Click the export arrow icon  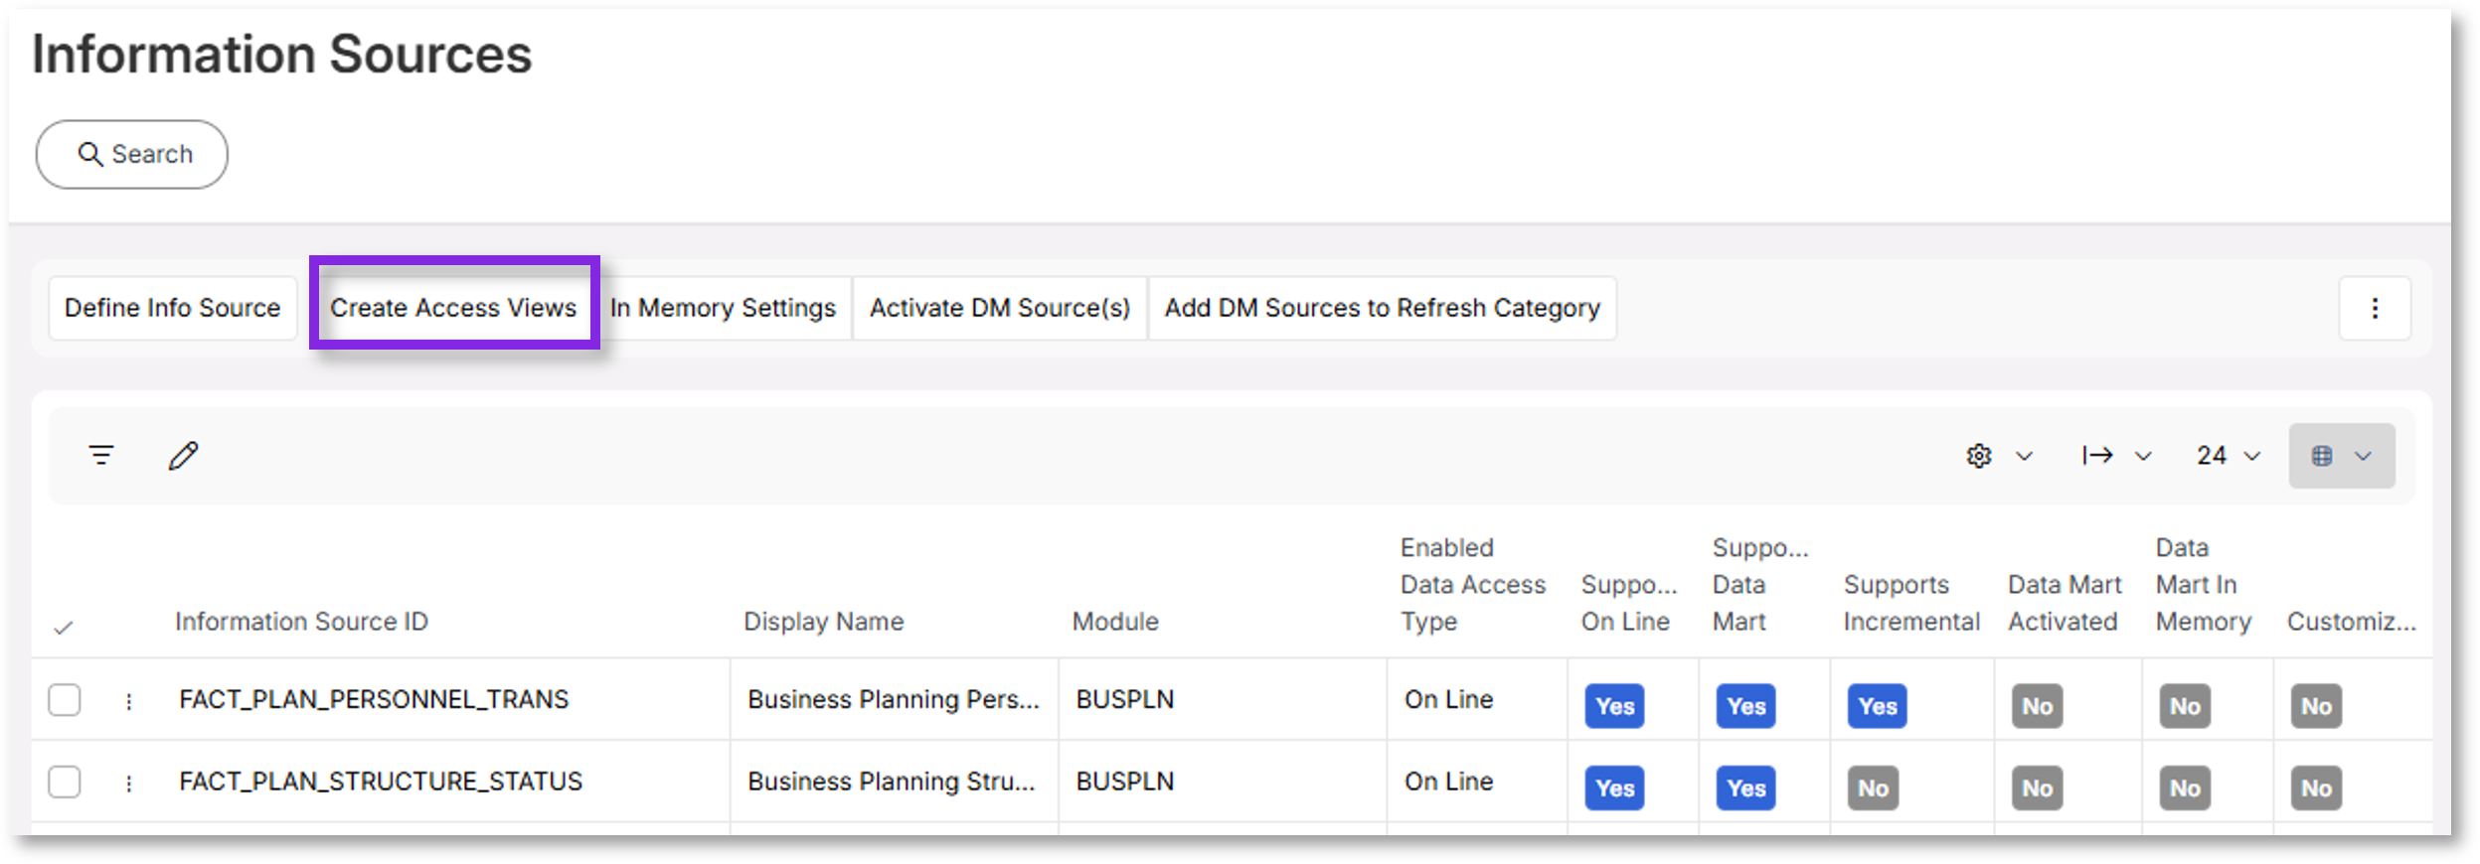tap(2097, 456)
